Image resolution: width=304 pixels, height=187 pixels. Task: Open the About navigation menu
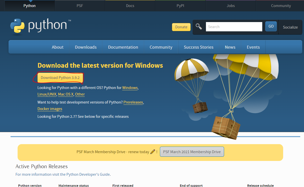coord(58,47)
